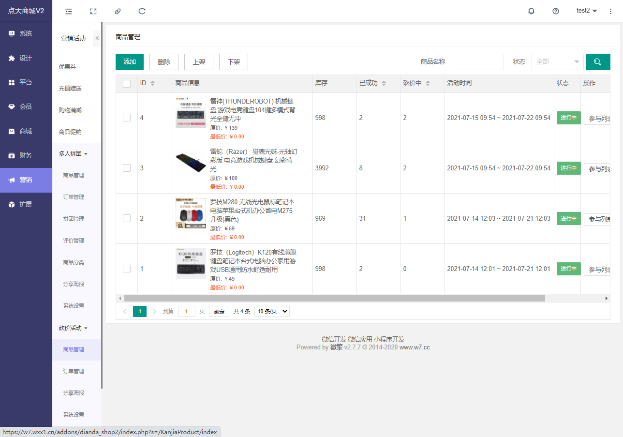
Task: Go to previous page arrow
Action: (125, 312)
